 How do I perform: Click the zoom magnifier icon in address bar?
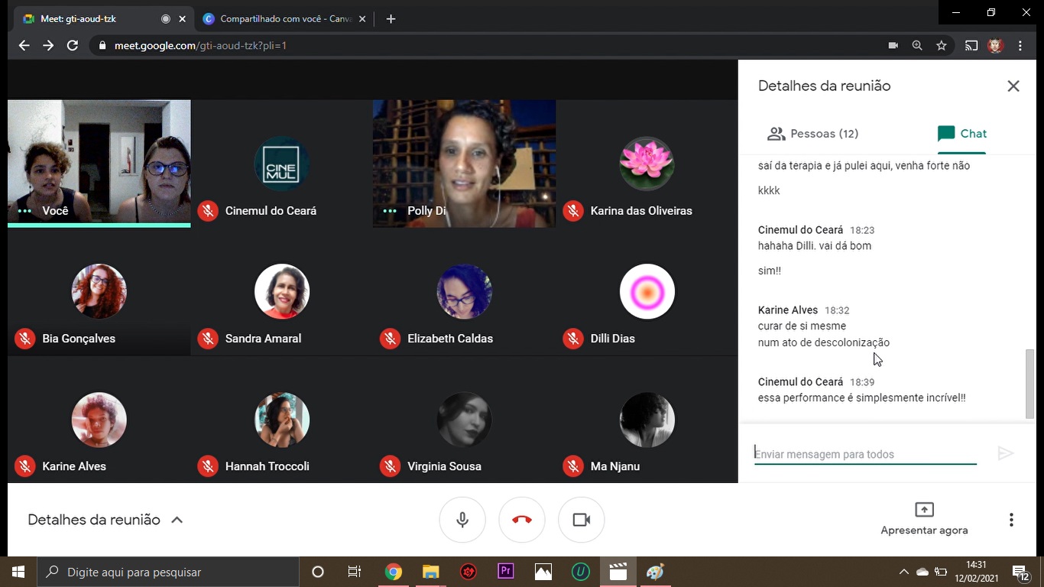(x=917, y=46)
